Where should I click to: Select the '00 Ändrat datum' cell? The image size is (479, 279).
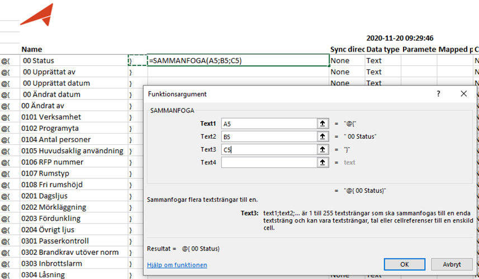74,94
